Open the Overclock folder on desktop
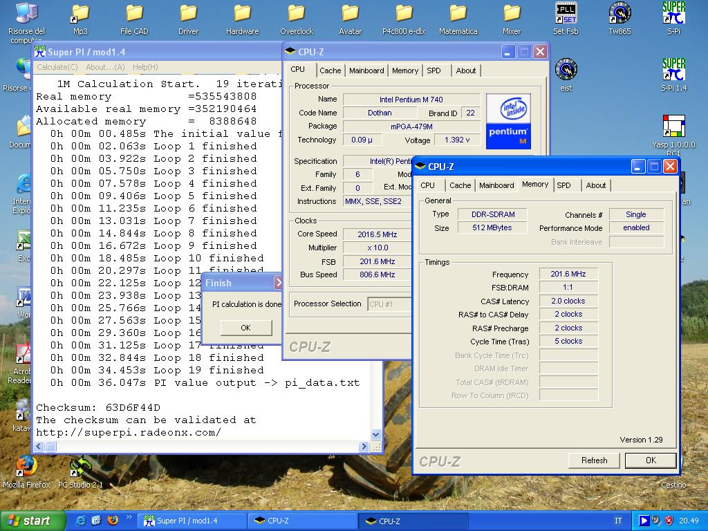 click(297, 14)
